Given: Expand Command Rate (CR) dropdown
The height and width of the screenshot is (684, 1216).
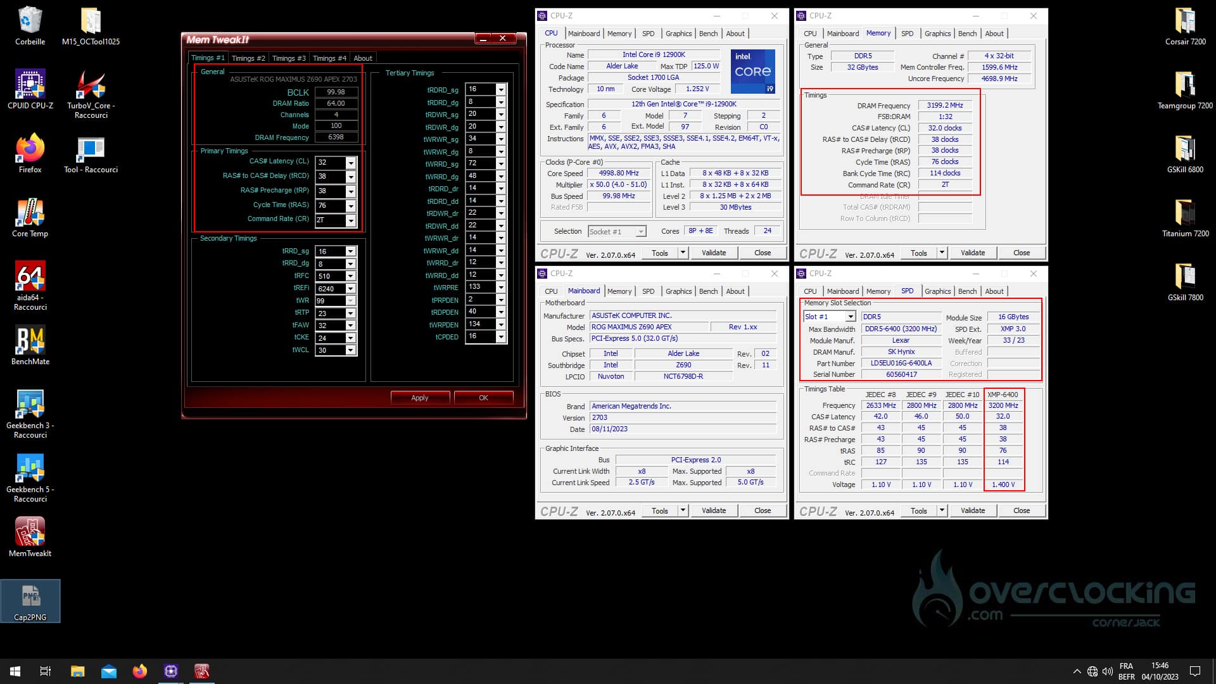Looking at the screenshot, I should pyautogui.click(x=351, y=220).
